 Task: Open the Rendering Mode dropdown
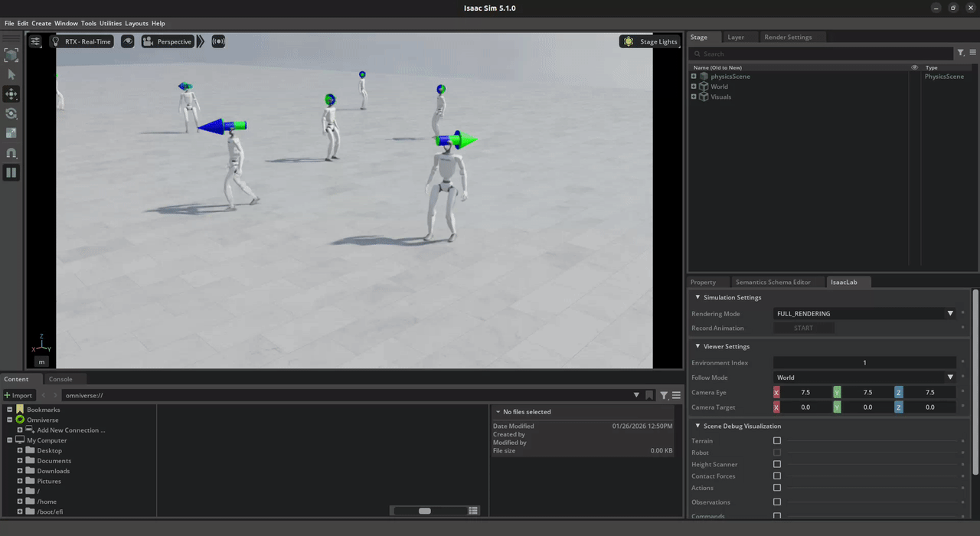pos(864,313)
